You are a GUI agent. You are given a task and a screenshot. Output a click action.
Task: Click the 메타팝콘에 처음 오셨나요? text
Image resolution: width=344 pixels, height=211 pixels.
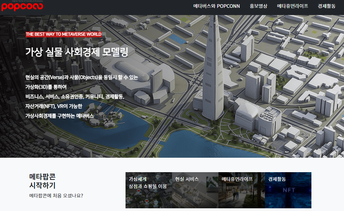pyautogui.click(x=56, y=196)
